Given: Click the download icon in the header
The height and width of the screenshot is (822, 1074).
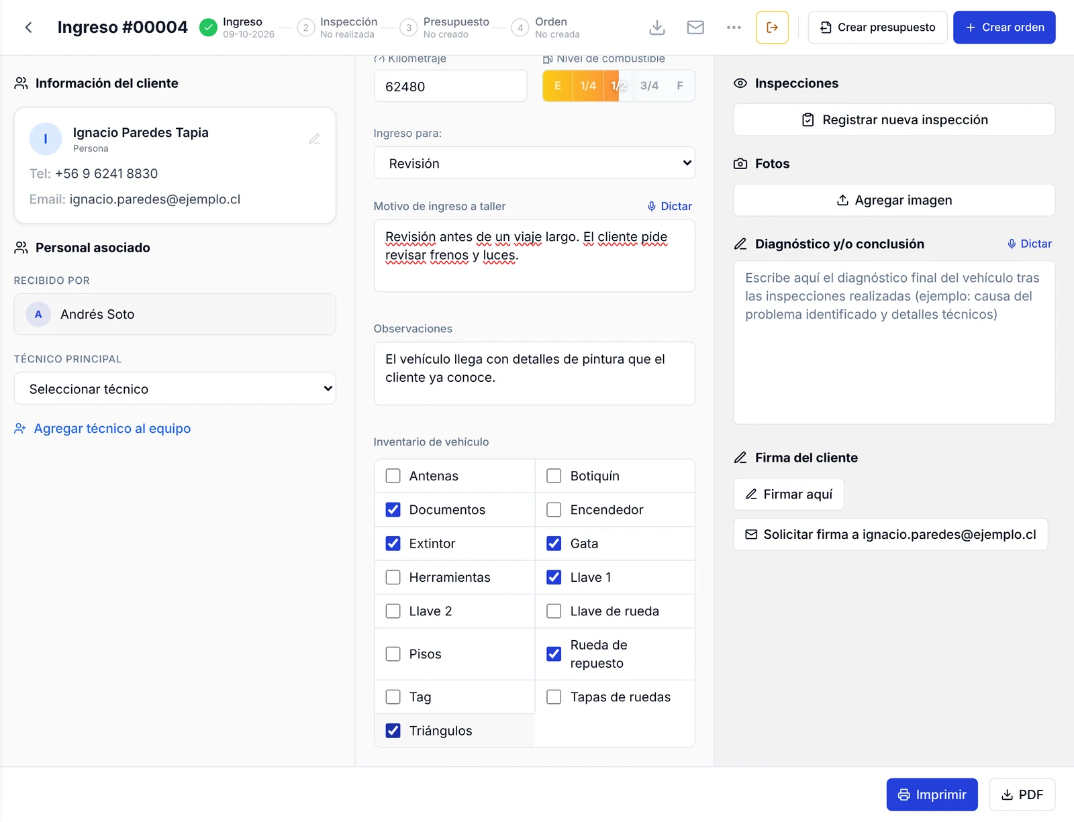Looking at the screenshot, I should [657, 28].
